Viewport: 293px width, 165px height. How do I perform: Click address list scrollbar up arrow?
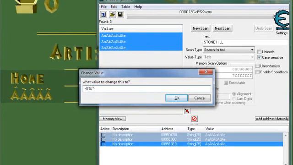(286, 135)
